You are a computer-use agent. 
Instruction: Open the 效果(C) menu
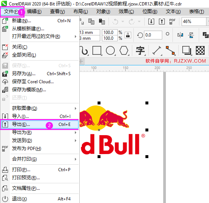click(126, 12)
